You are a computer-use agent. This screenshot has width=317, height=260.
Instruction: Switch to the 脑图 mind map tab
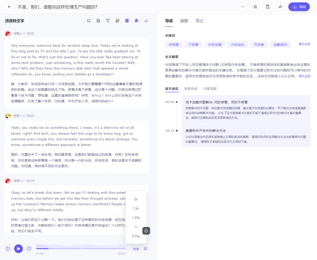(x=184, y=21)
